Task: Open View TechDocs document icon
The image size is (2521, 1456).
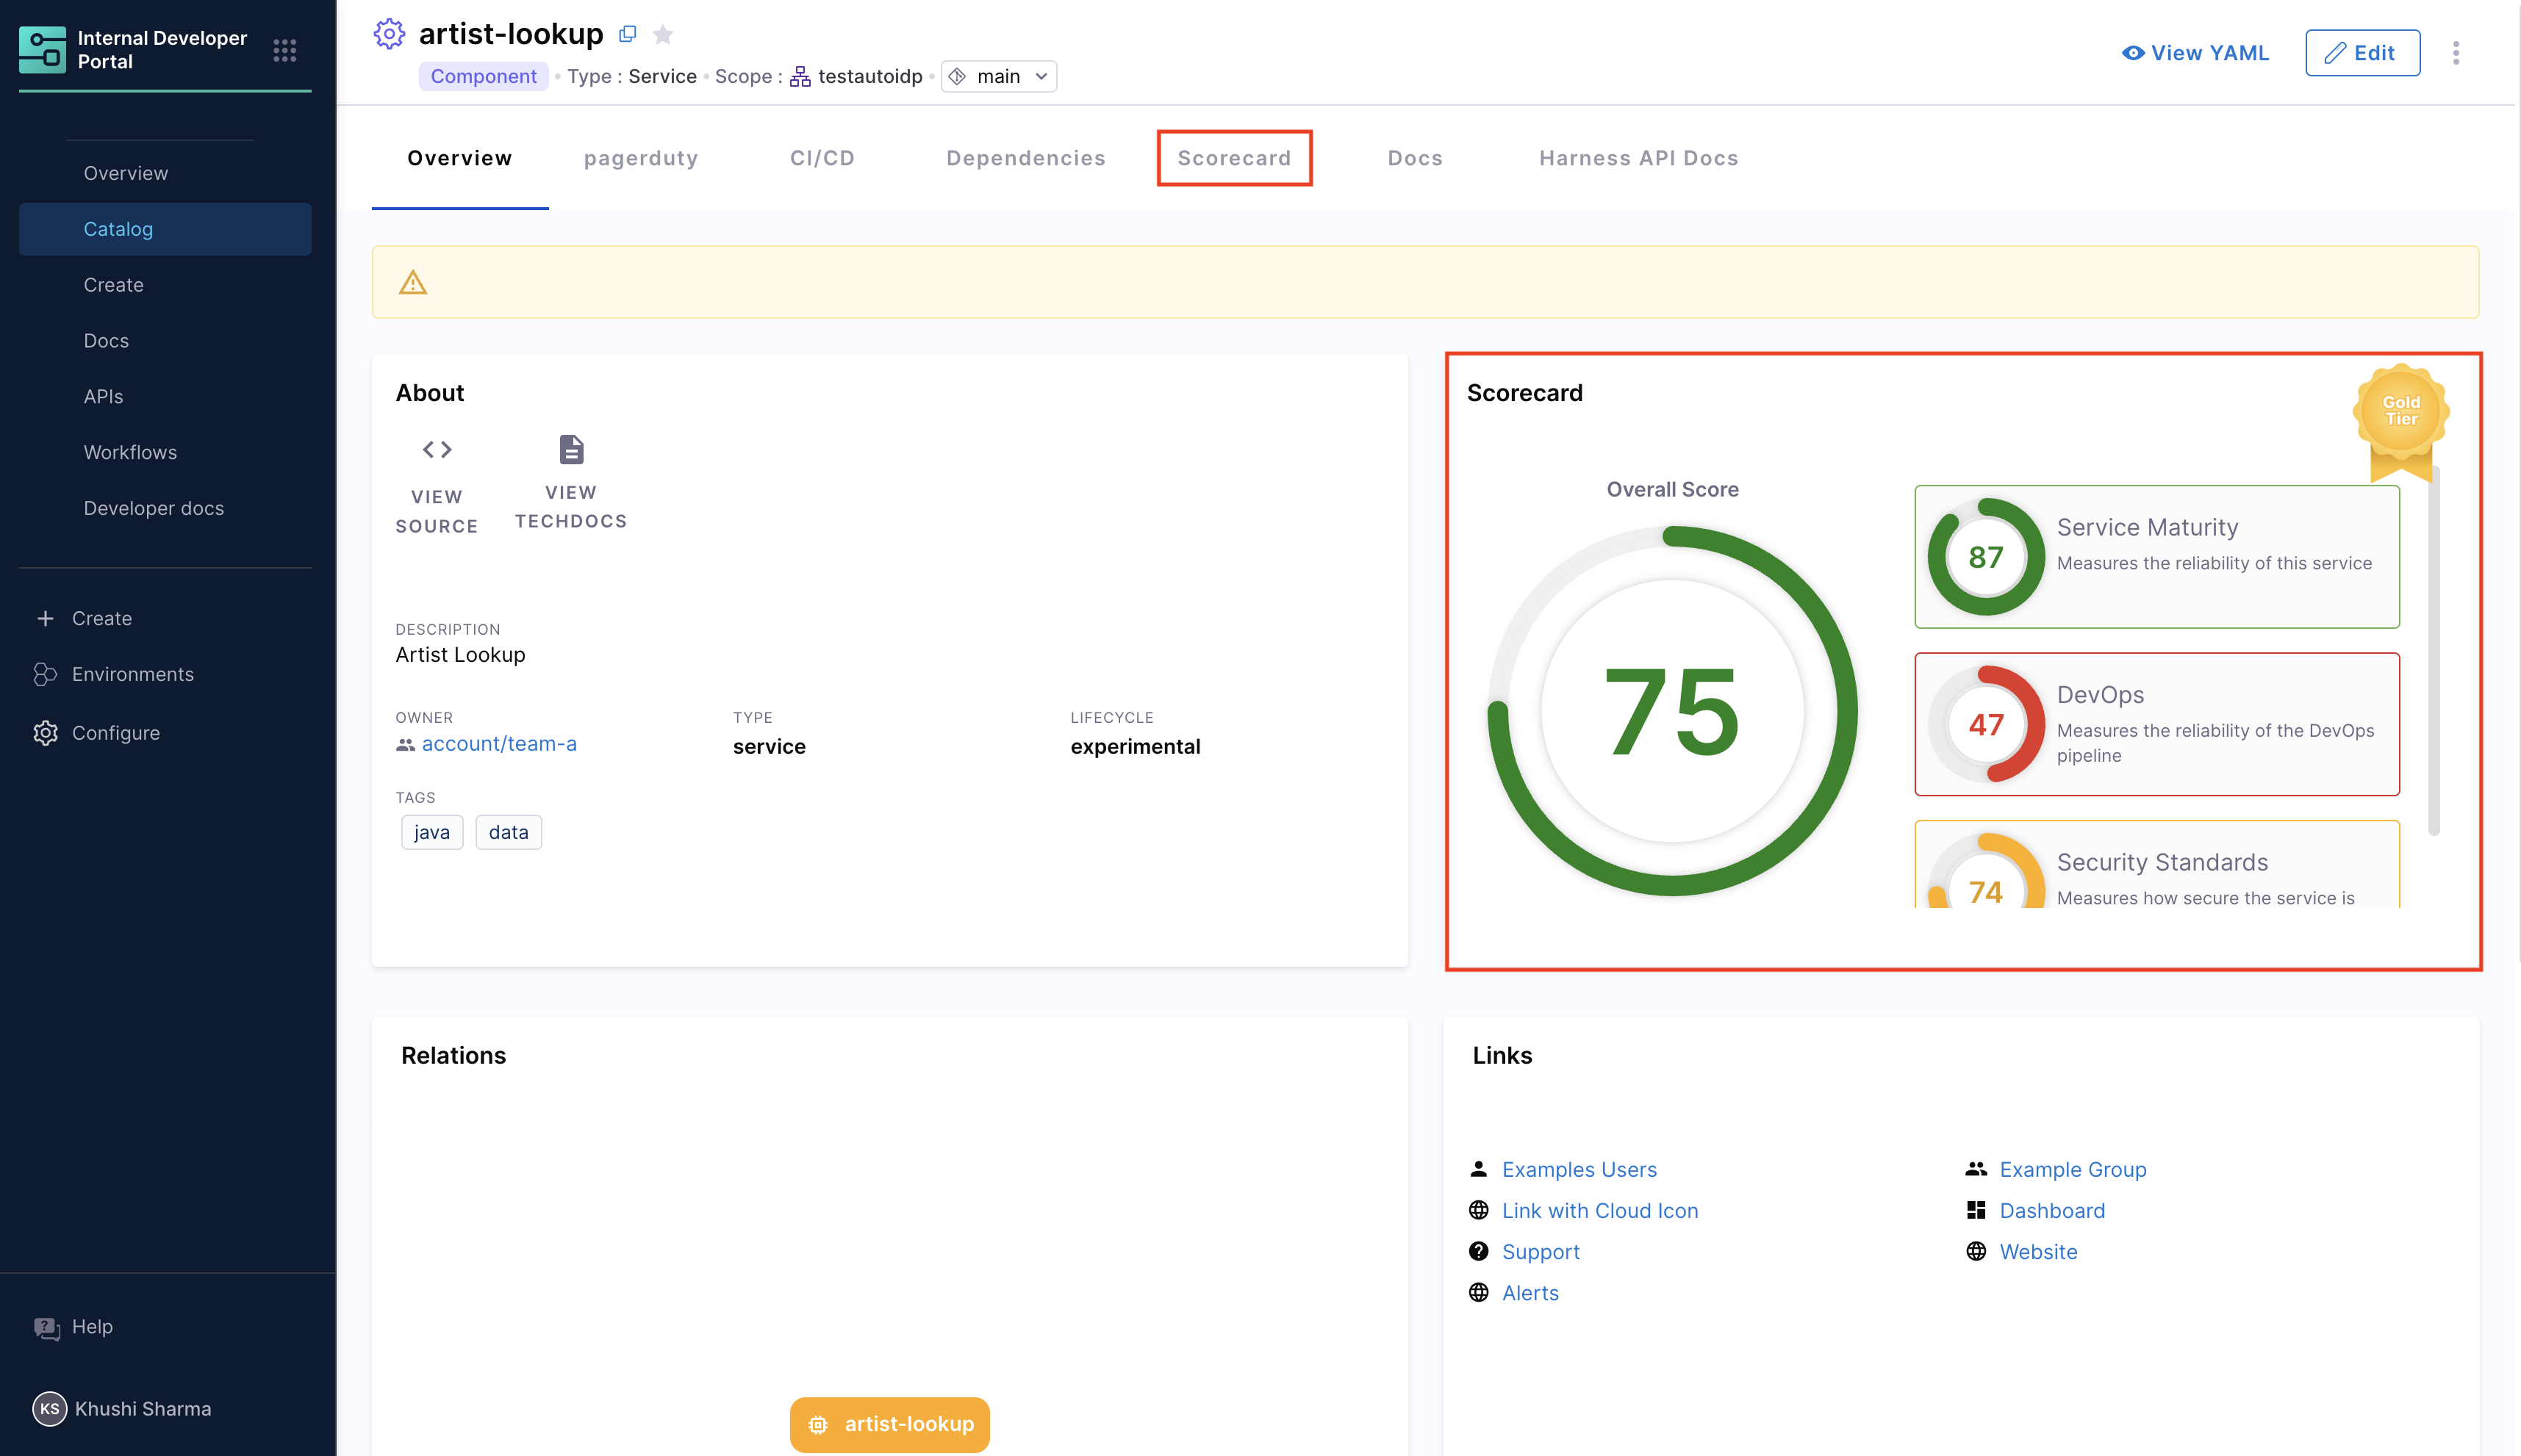Action: [x=571, y=450]
